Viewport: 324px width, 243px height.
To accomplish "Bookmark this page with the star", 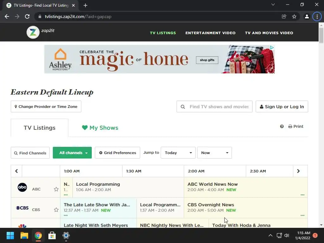I will [294, 16].
